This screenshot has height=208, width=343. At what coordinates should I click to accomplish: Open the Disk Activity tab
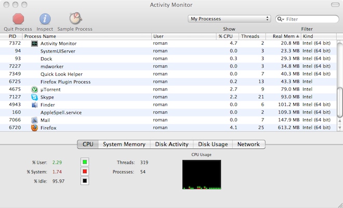coord(171,144)
